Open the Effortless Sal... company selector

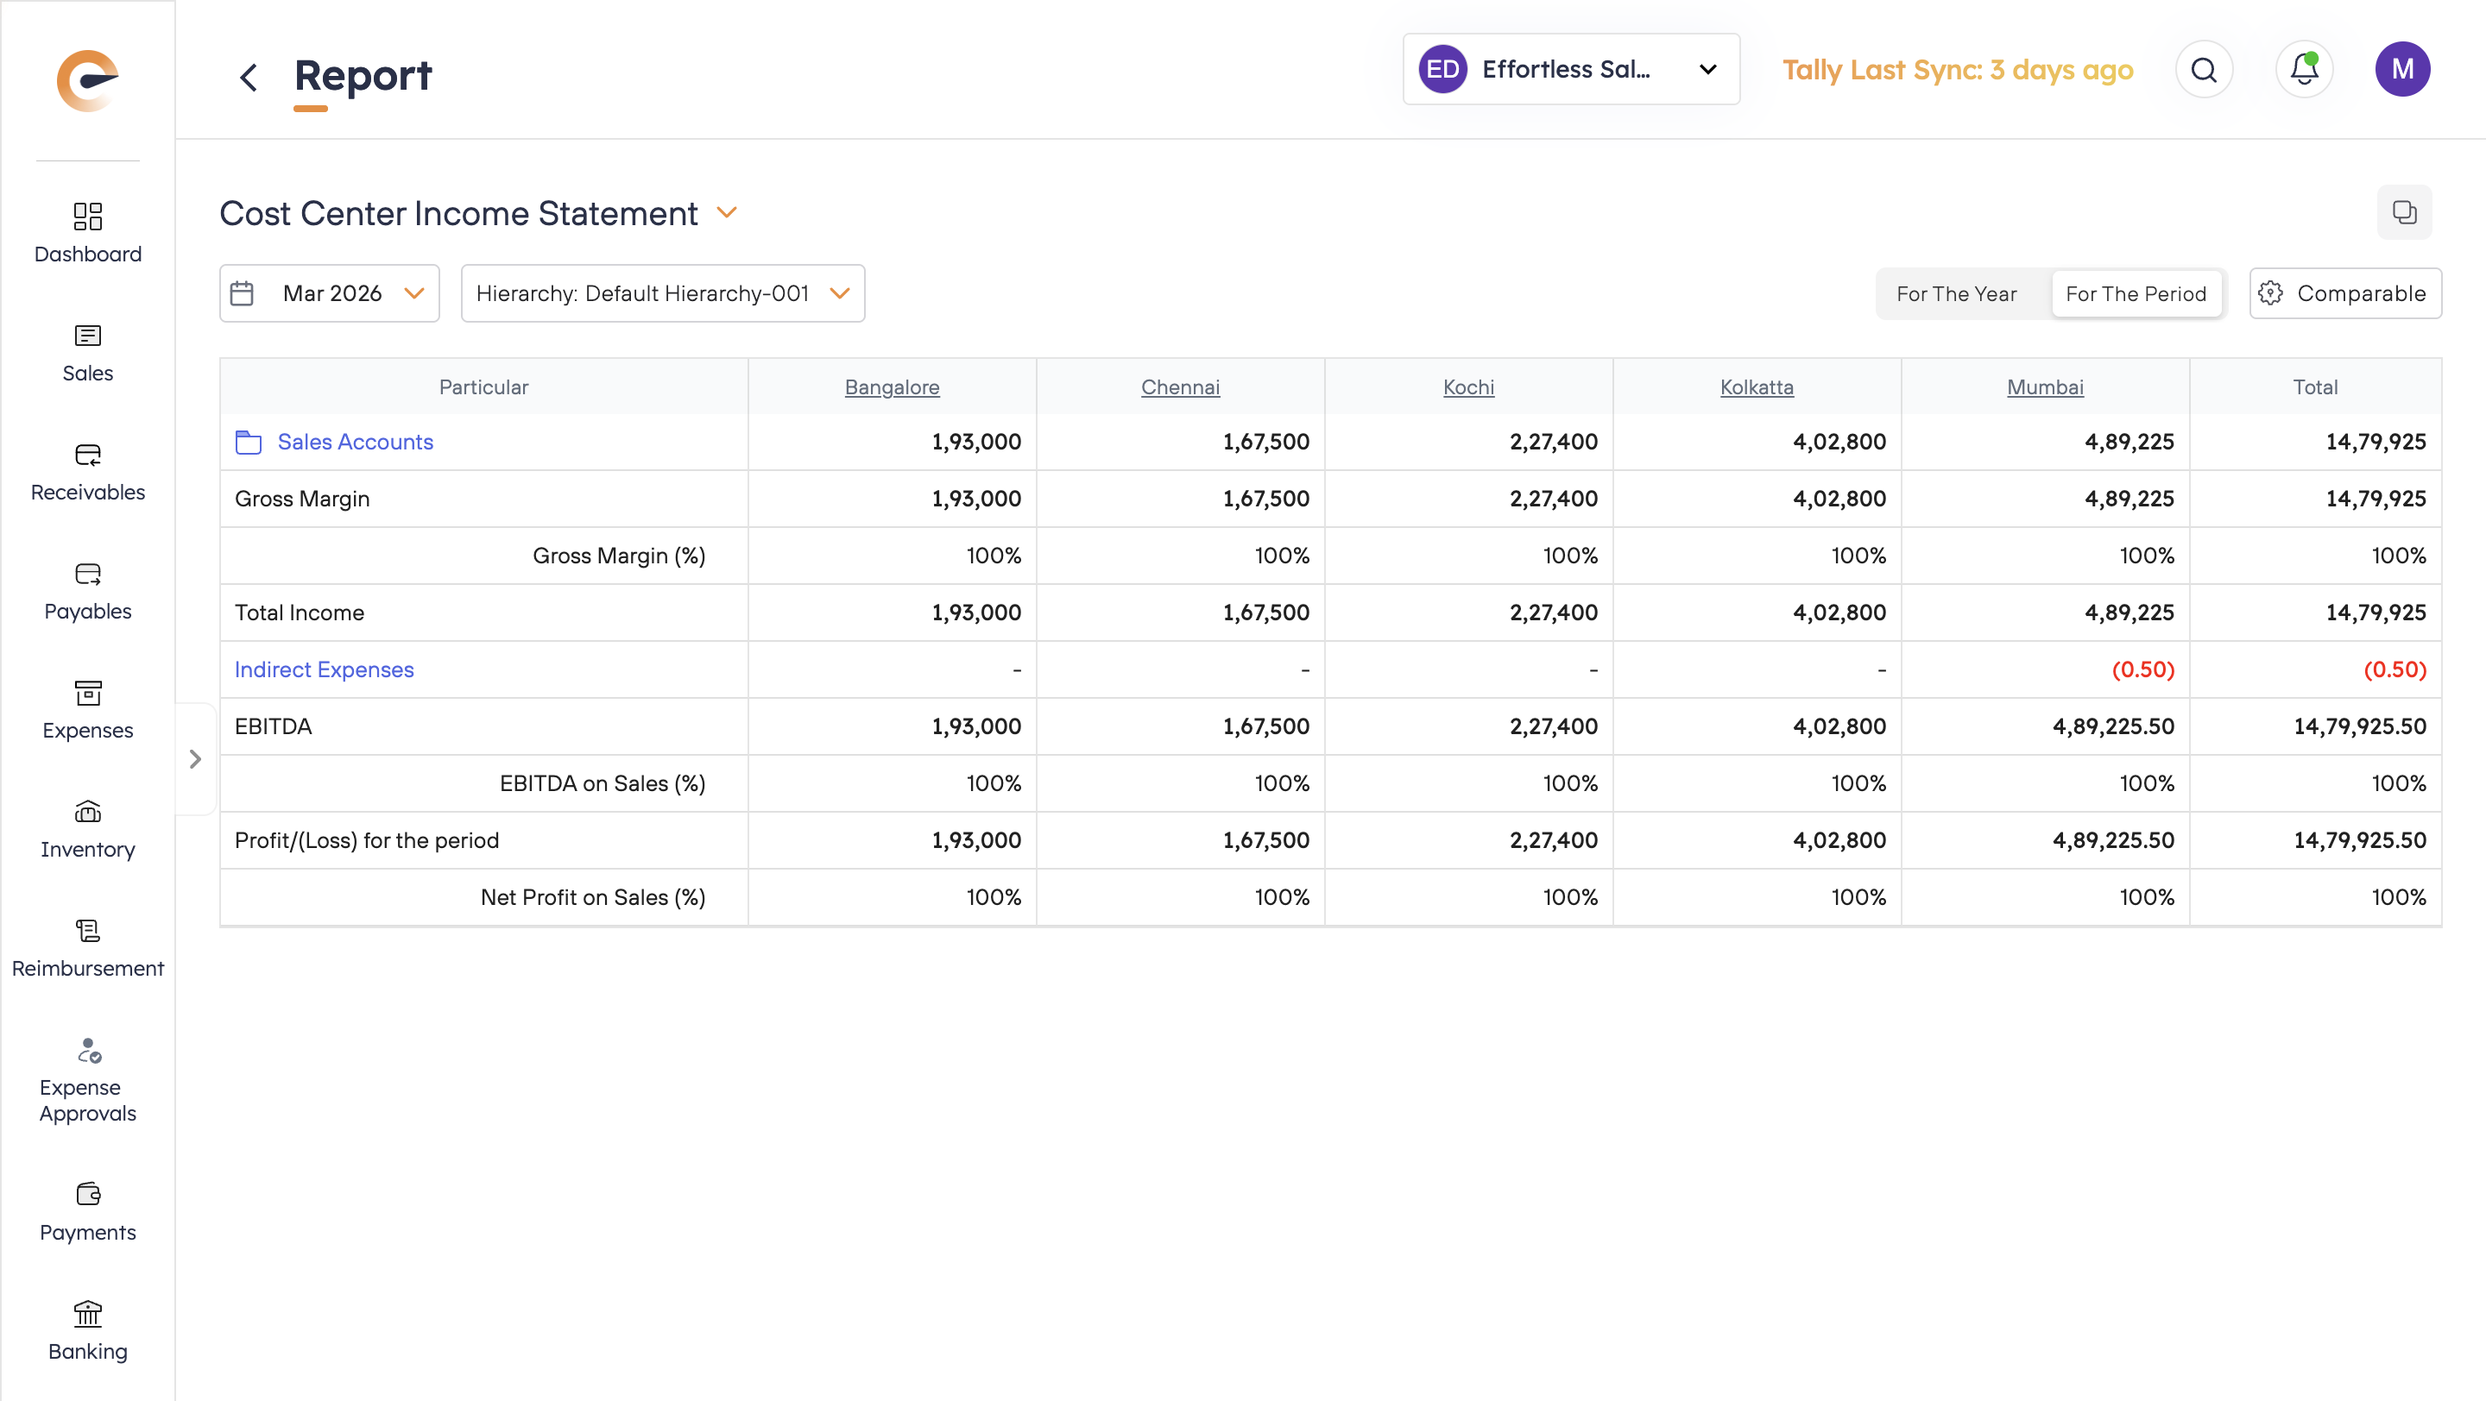click(1569, 69)
